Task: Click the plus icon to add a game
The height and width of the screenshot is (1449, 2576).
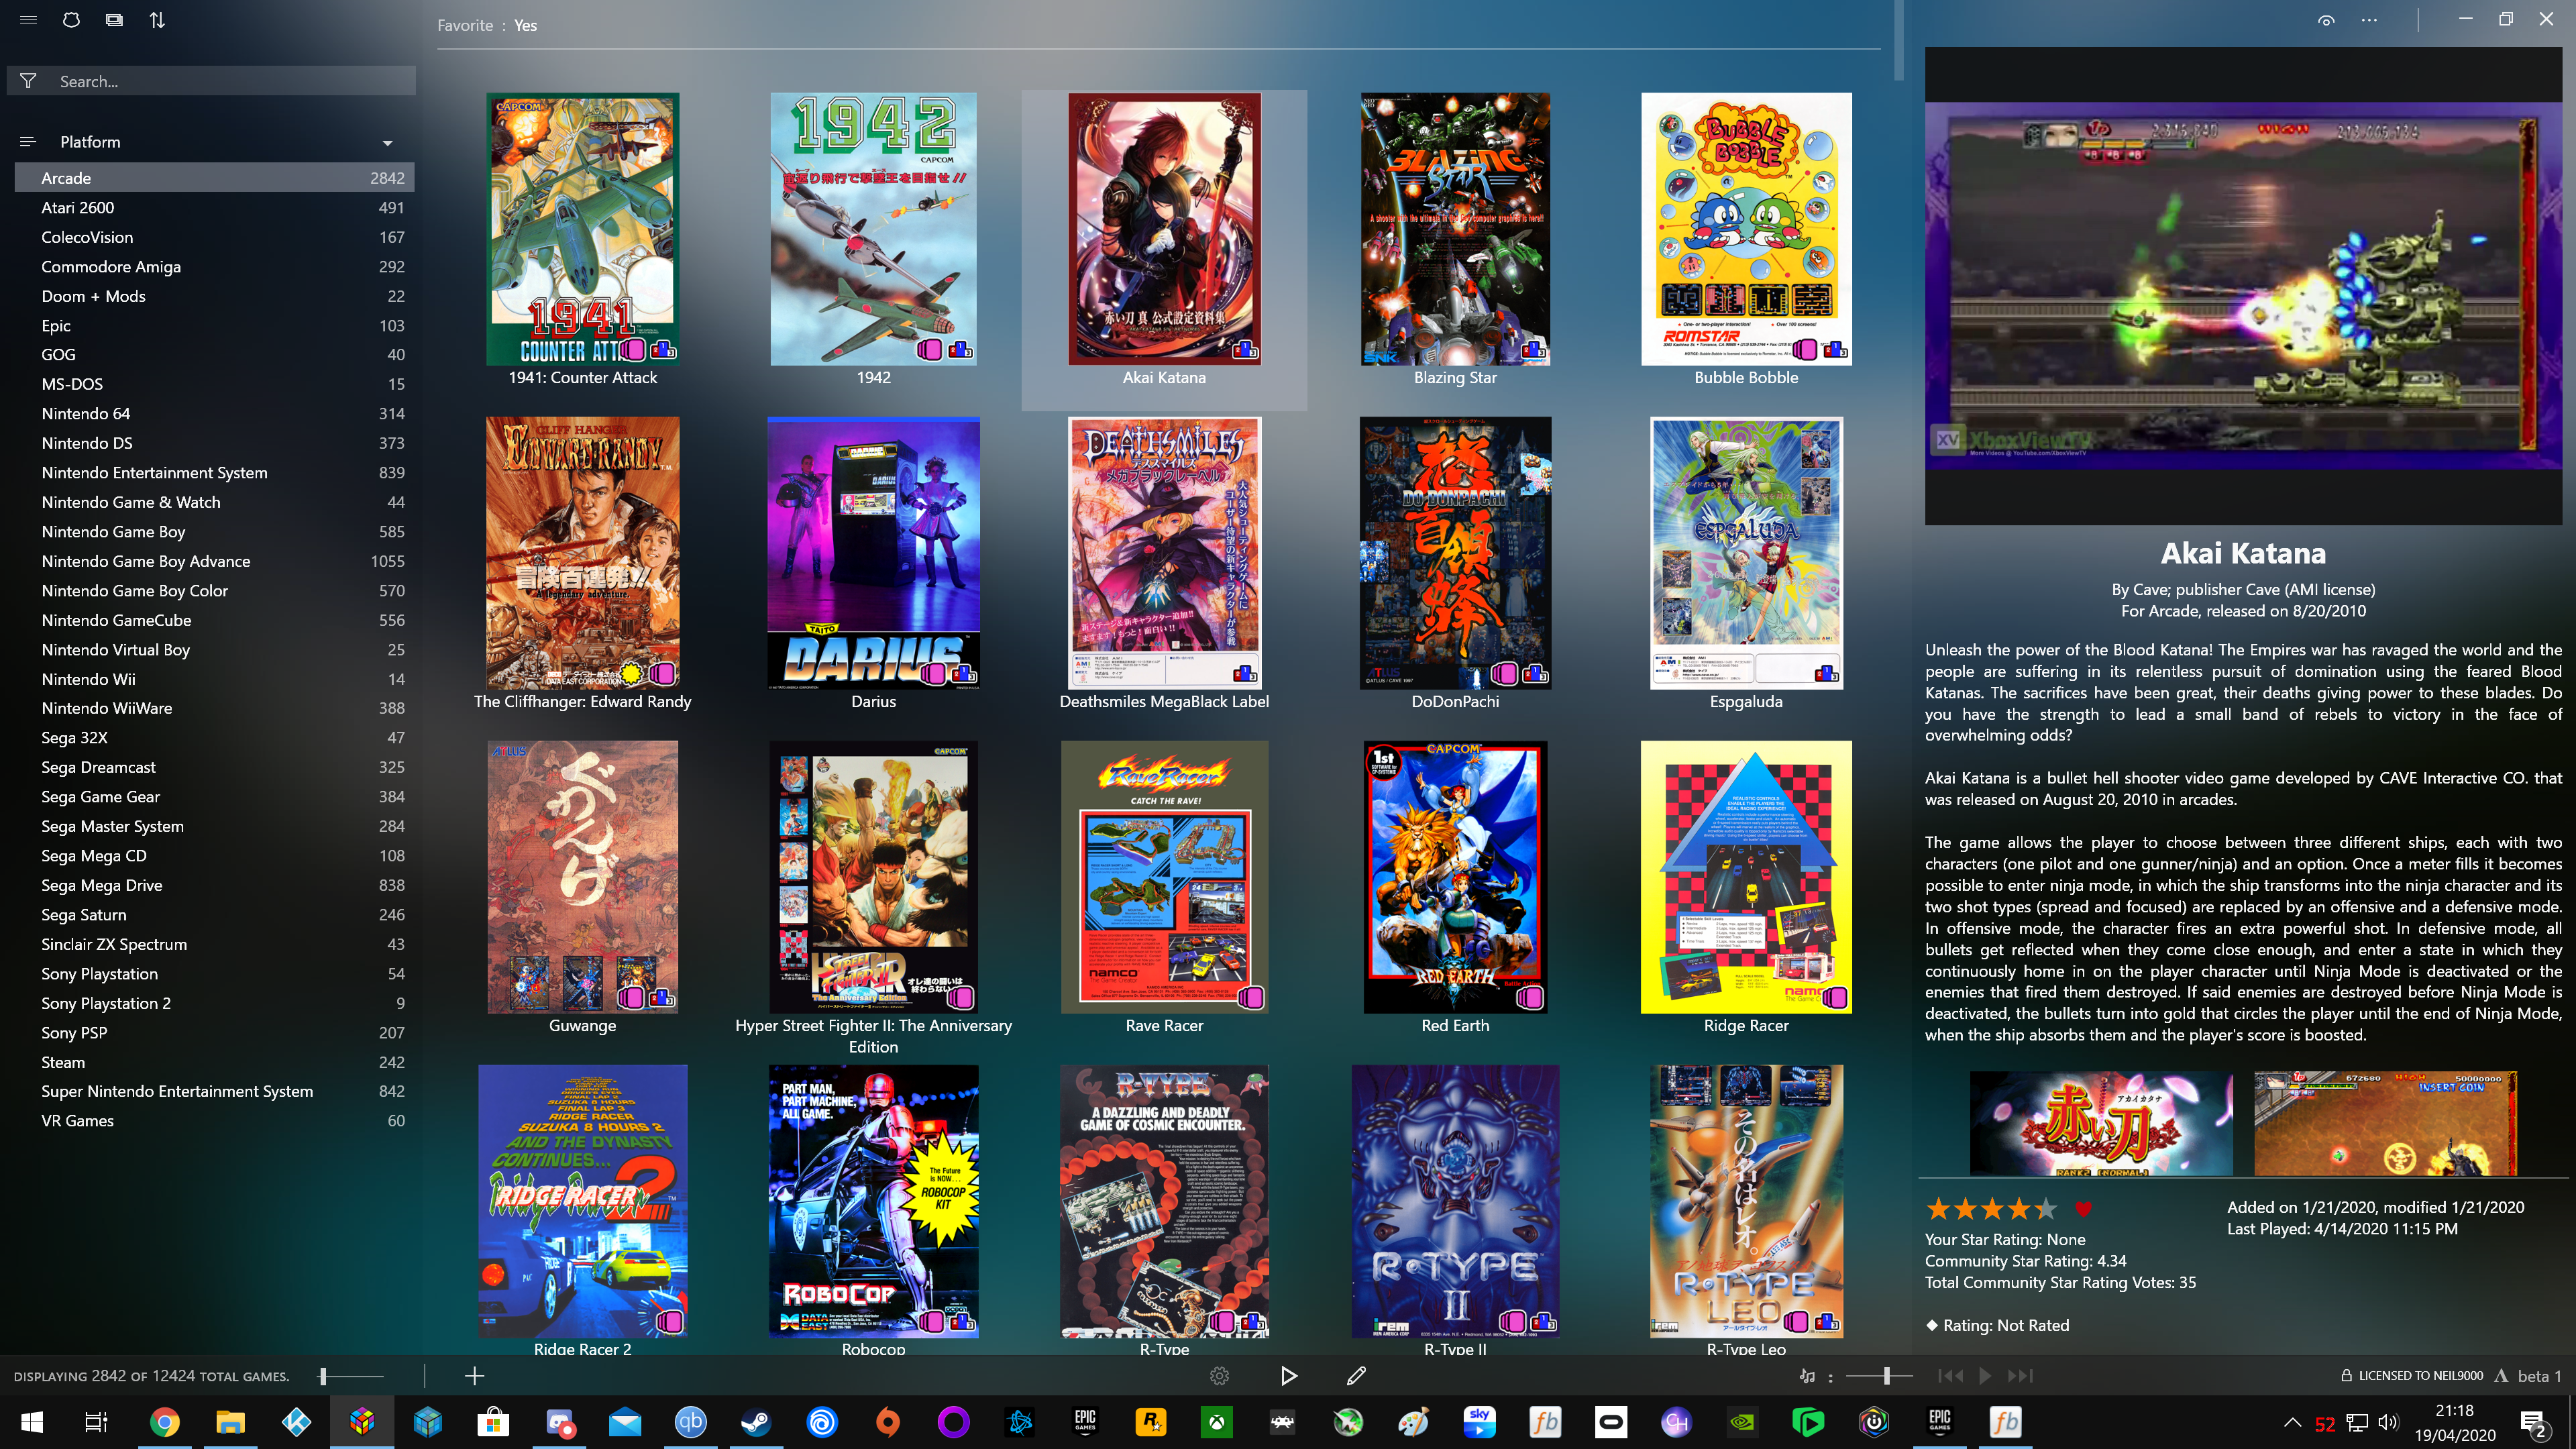Action: coord(475,1376)
